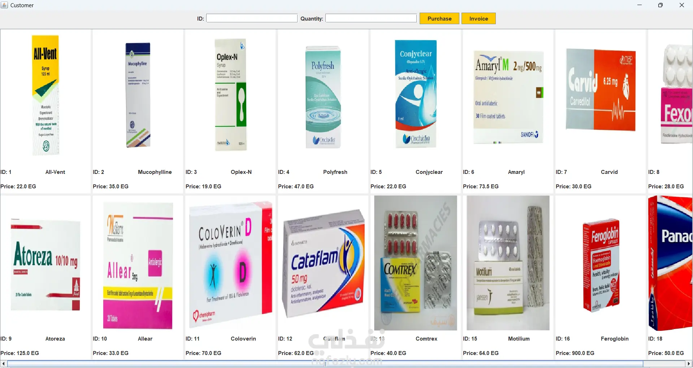
Task: Close the Customer window
Action: (682, 5)
